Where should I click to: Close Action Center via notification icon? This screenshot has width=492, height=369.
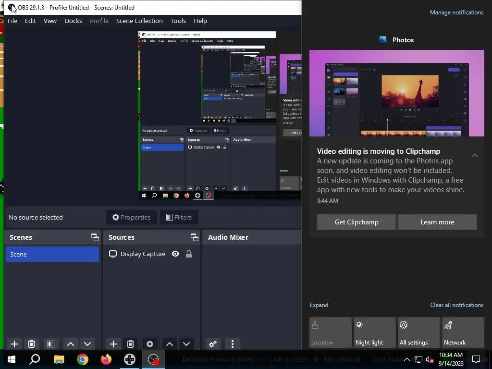tap(476, 359)
